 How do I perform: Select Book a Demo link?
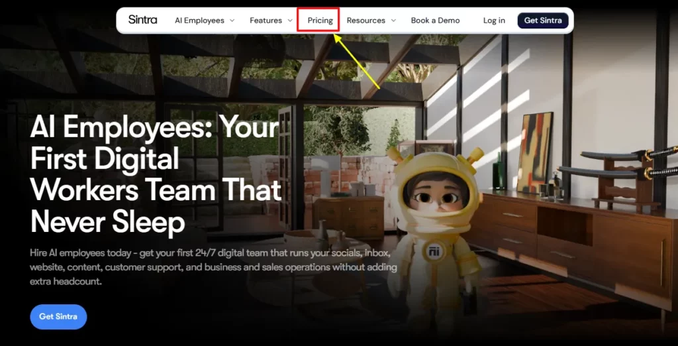(435, 21)
